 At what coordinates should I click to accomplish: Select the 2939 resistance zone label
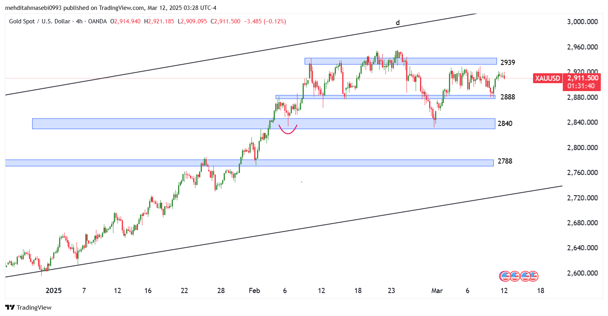coord(508,63)
